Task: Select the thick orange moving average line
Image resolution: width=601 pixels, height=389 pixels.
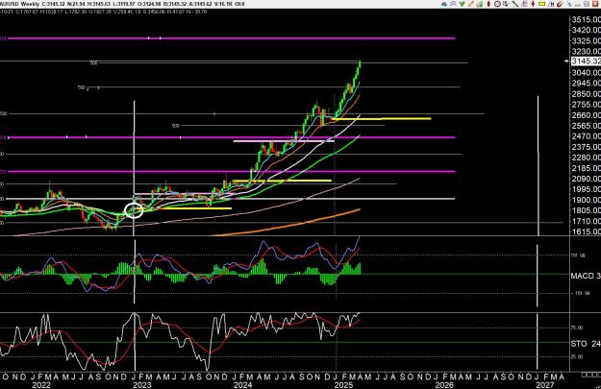Action: point(286,223)
